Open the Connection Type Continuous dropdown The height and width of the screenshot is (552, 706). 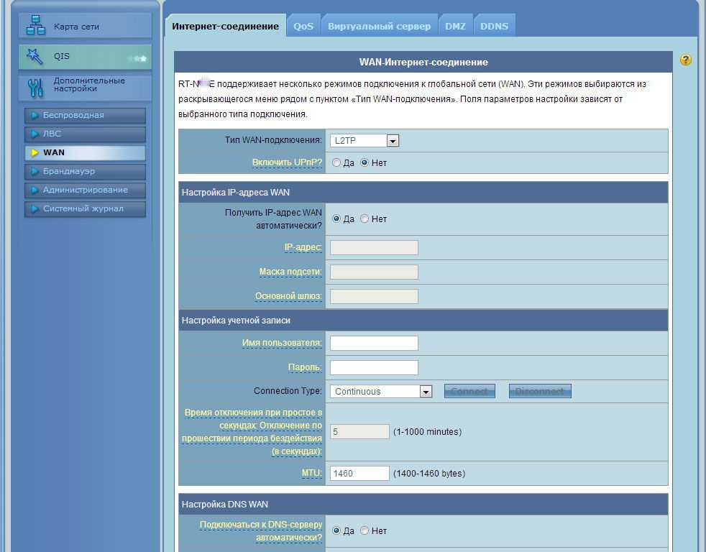click(x=380, y=392)
